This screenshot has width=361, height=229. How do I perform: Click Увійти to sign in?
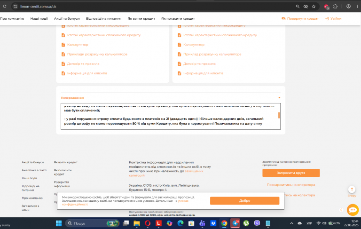[333, 19]
